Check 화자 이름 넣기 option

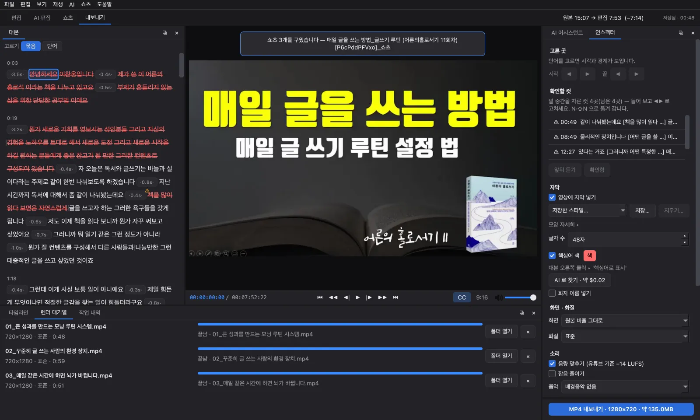click(552, 293)
